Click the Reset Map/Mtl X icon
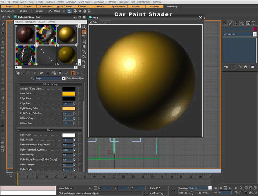Viewport: 258px width, 196px height. (35, 73)
